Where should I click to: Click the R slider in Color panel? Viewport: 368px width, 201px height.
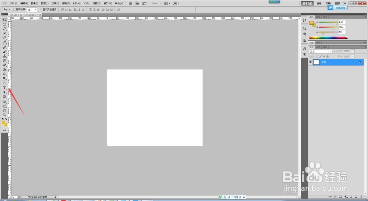[328, 22]
